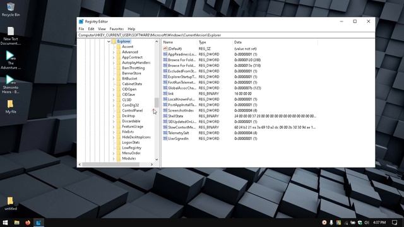Select the (Default) string value icon

165,49
